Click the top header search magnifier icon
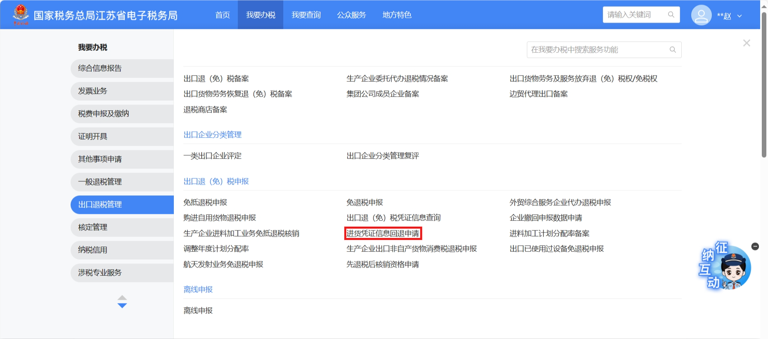 (x=671, y=15)
